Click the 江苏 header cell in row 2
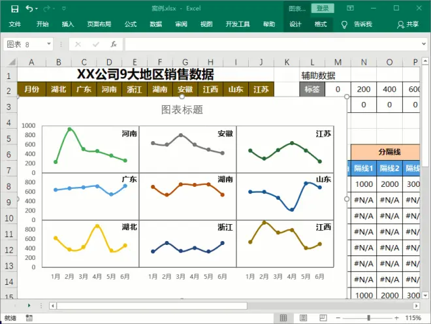This screenshot has height=324, width=431. click(x=261, y=89)
